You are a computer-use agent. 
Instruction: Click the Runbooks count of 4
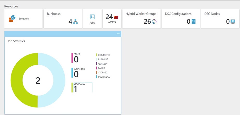(70, 22)
